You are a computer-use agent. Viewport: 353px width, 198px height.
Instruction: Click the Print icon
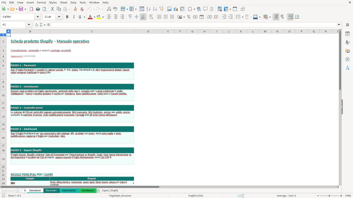click(38, 9)
